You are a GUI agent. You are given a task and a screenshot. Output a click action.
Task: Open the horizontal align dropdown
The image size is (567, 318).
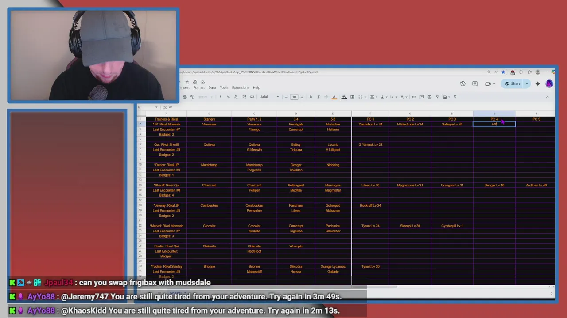(373, 97)
